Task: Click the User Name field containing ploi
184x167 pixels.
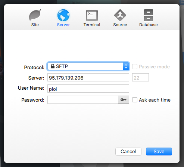Action: tap(88, 89)
